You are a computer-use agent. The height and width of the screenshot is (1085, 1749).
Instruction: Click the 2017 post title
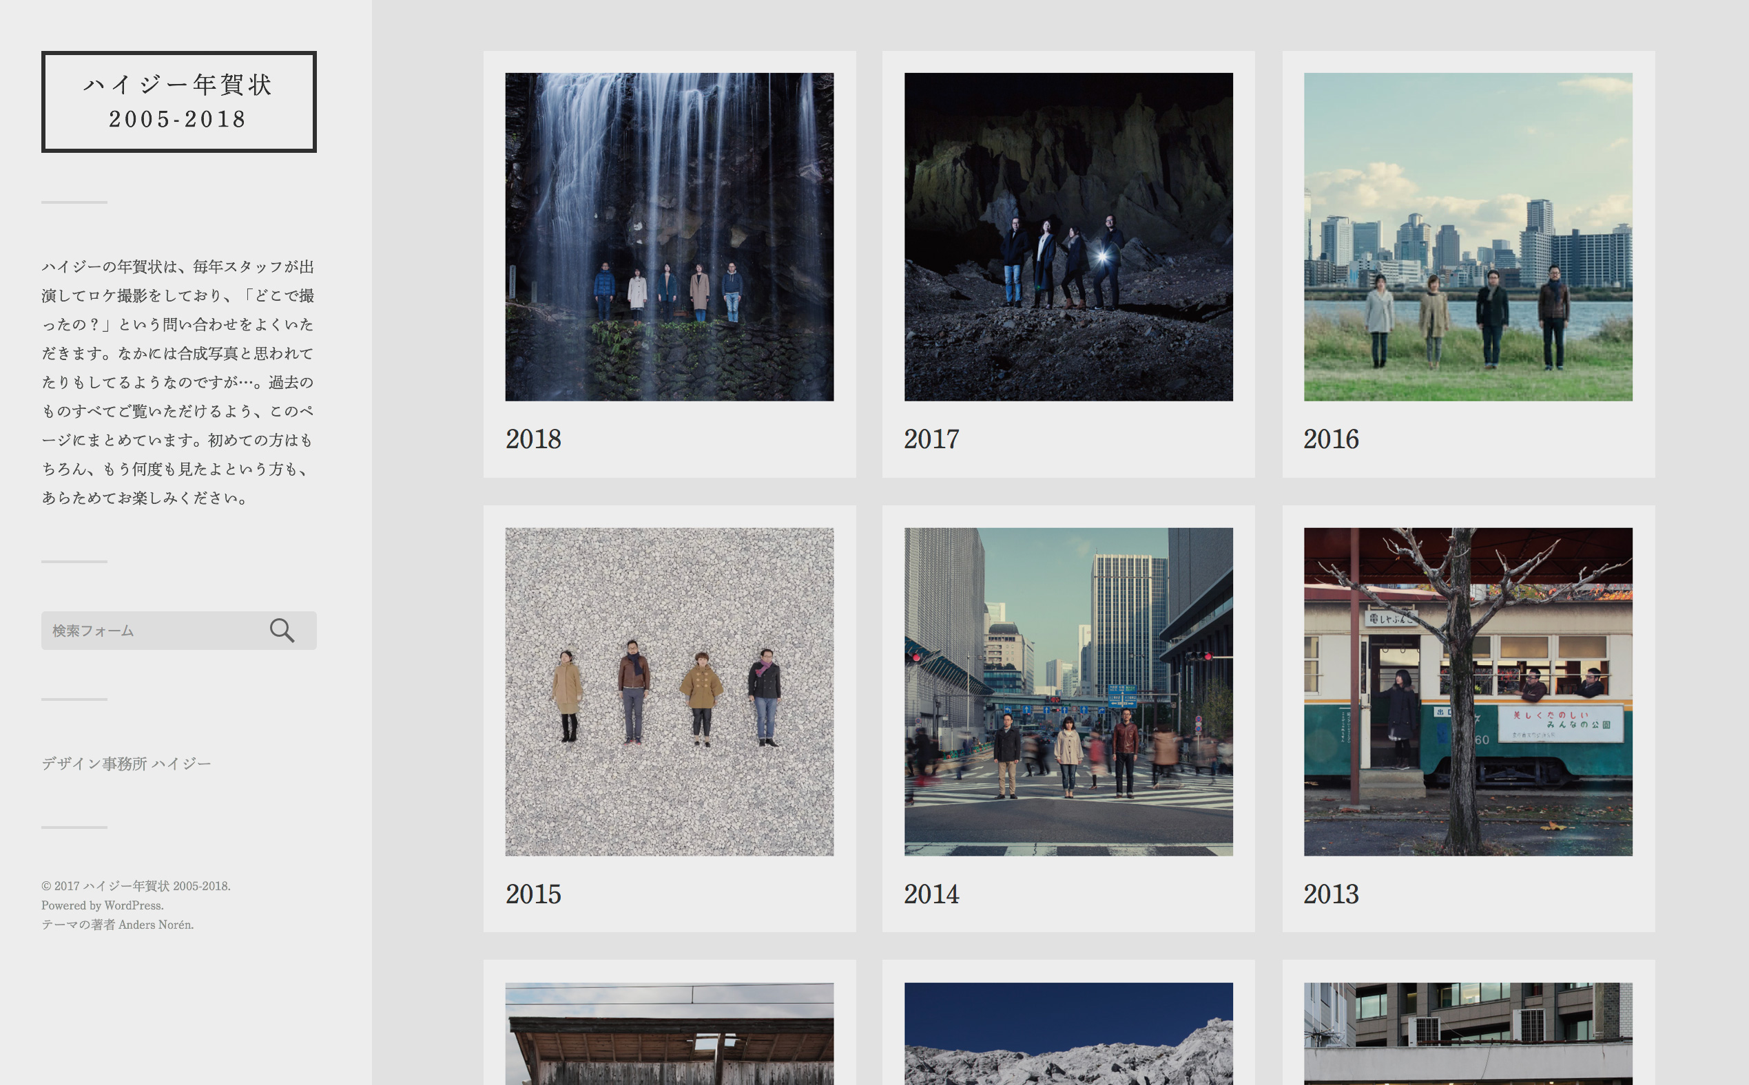[932, 439]
